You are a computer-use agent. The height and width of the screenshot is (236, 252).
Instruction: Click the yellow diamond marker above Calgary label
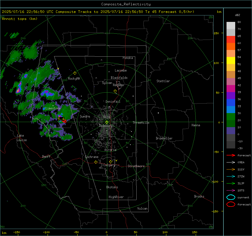tap(111, 162)
